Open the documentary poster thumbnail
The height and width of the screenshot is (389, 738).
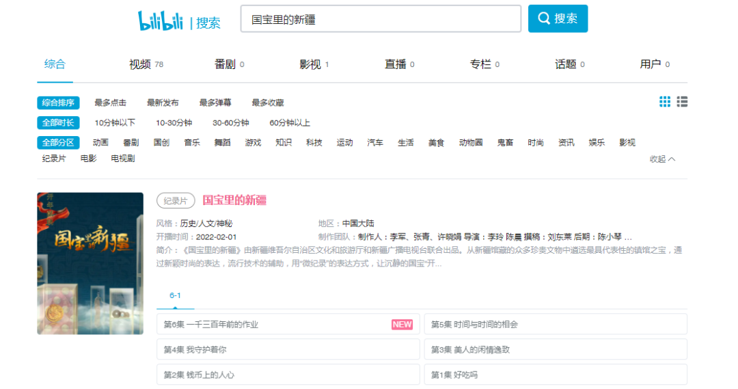[x=90, y=263]
